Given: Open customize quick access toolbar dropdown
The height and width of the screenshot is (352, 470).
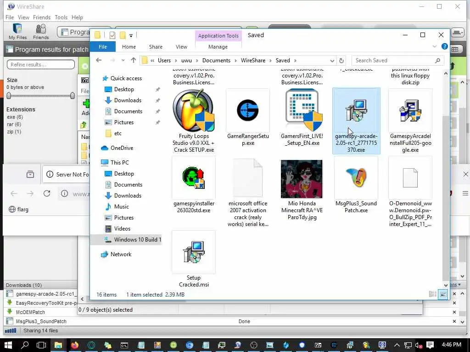Looking at the screenshot, I should coord(131,36).
